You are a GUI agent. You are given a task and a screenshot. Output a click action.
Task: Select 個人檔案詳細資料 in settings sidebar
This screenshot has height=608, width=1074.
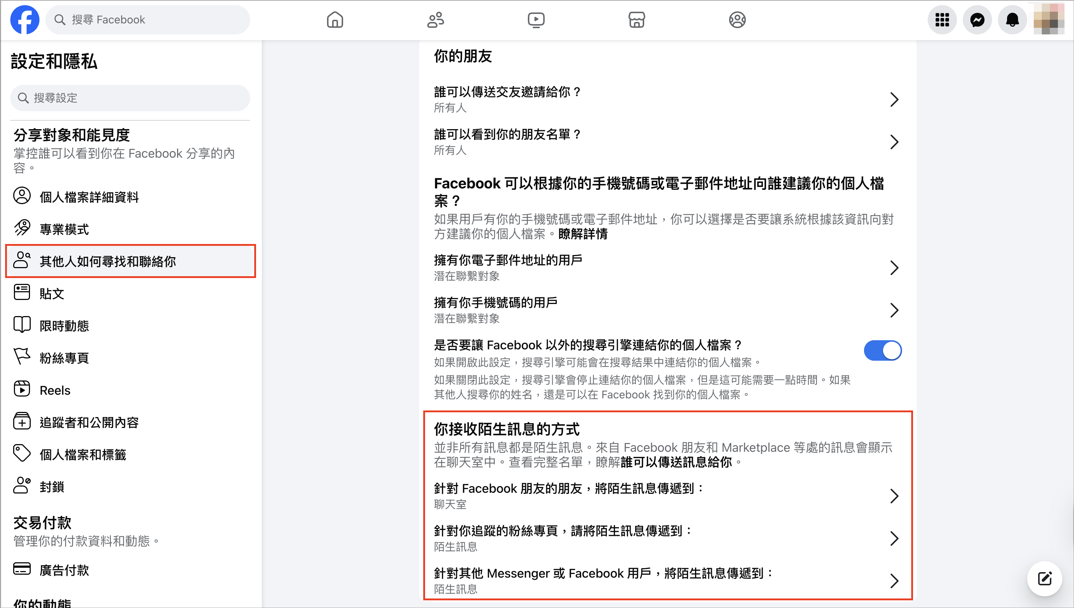click(89, 197)
